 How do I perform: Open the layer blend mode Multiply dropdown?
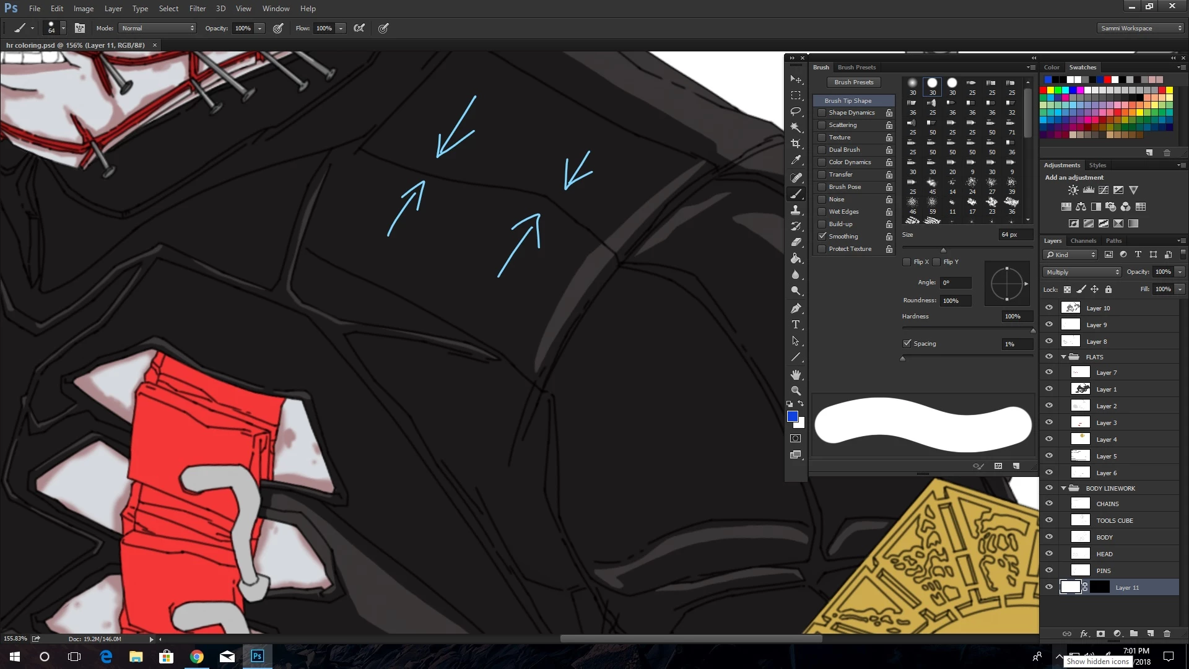1082,272
